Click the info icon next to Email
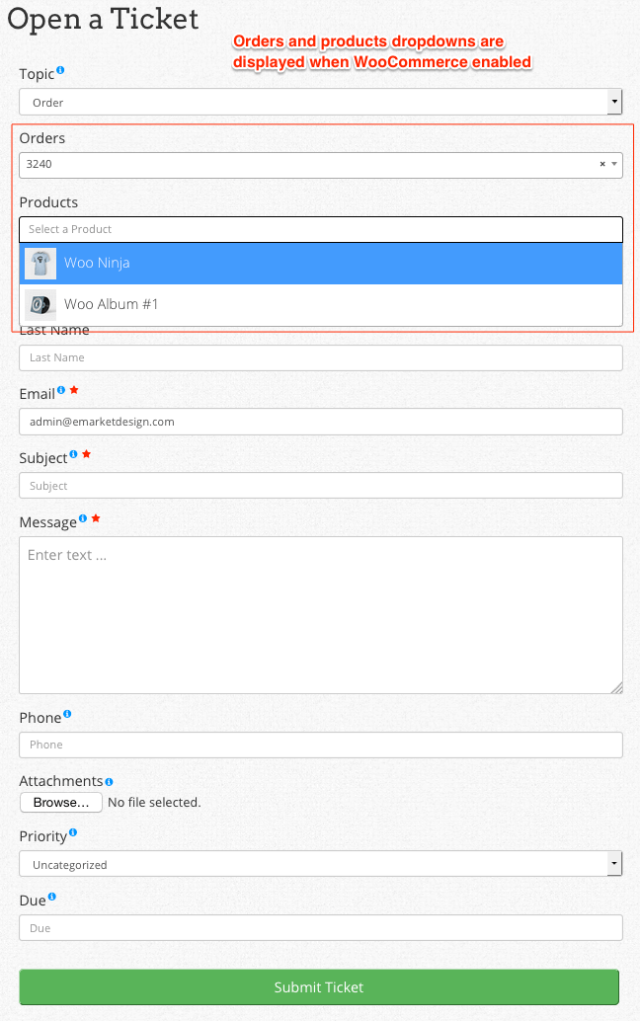Viewport: 640px width, 1021px height. pos(61,390)
